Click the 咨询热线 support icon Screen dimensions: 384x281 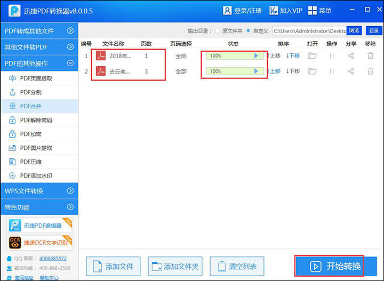(9, 268)
